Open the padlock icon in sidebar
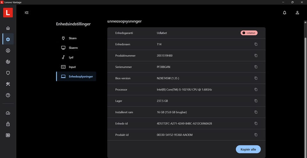Screen dimensions: 307x158 pyautogui.click(x=8, y=124)
